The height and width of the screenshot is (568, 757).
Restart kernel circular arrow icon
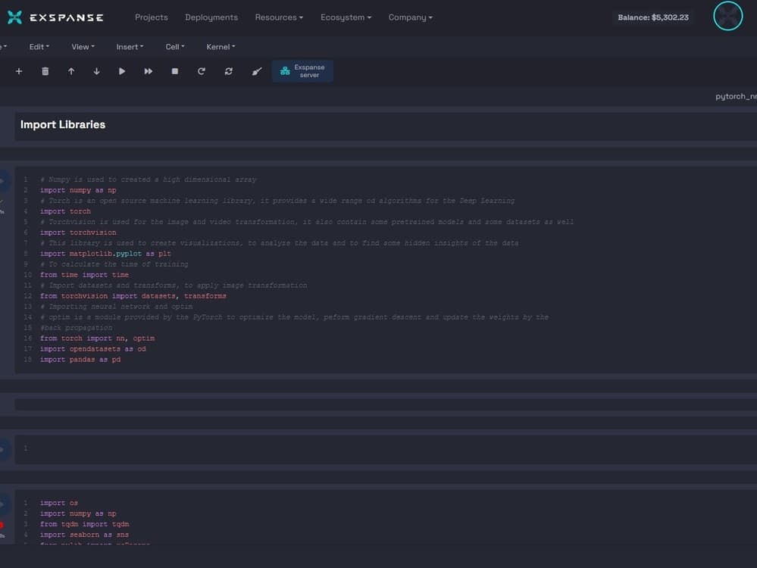pos(202,71)
